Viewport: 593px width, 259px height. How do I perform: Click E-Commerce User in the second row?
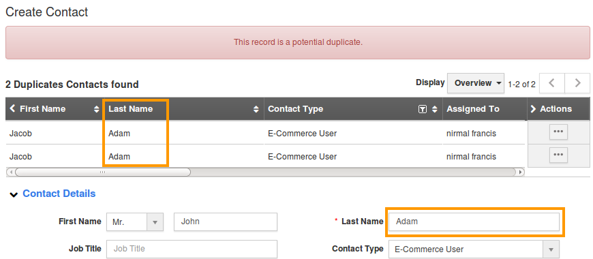click(x=302, y=157)
